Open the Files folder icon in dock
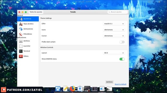167x93 pixels. pyautogui.click(x=109, y=89)
